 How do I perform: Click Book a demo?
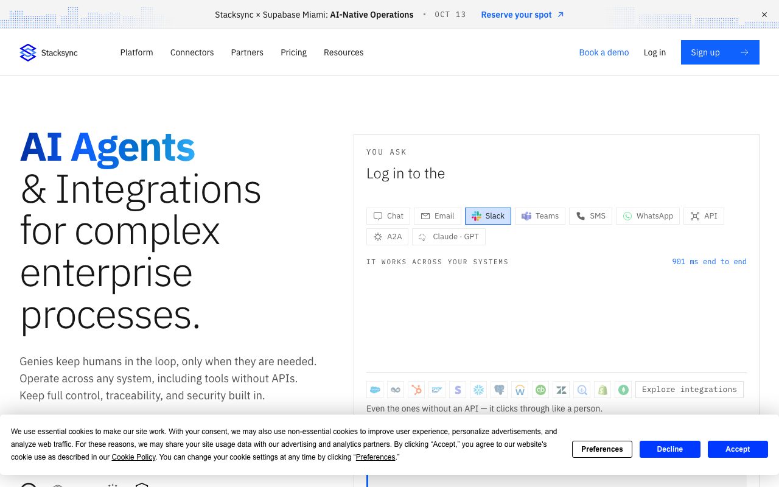coord(604,52)
